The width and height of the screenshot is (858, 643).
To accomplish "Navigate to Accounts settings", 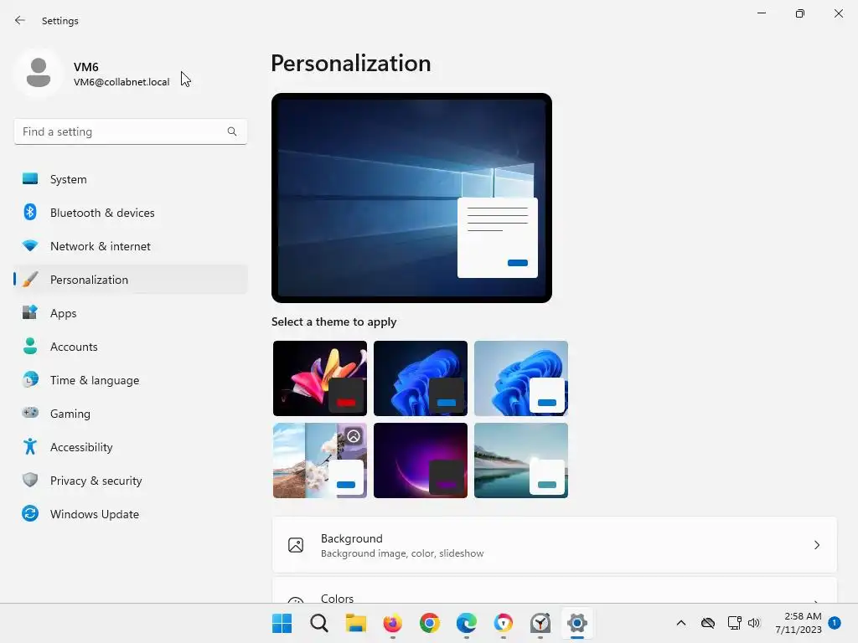I will (131, 346).
